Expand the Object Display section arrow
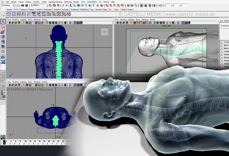The image size is (229, 156). coord(222,67)
